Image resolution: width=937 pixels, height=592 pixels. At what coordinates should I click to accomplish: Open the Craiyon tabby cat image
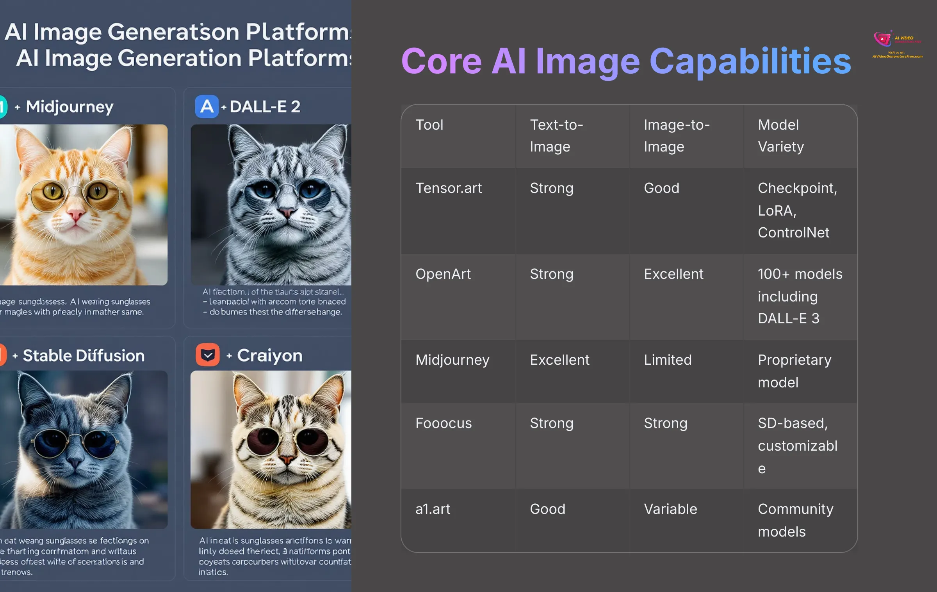click(271, 449)
